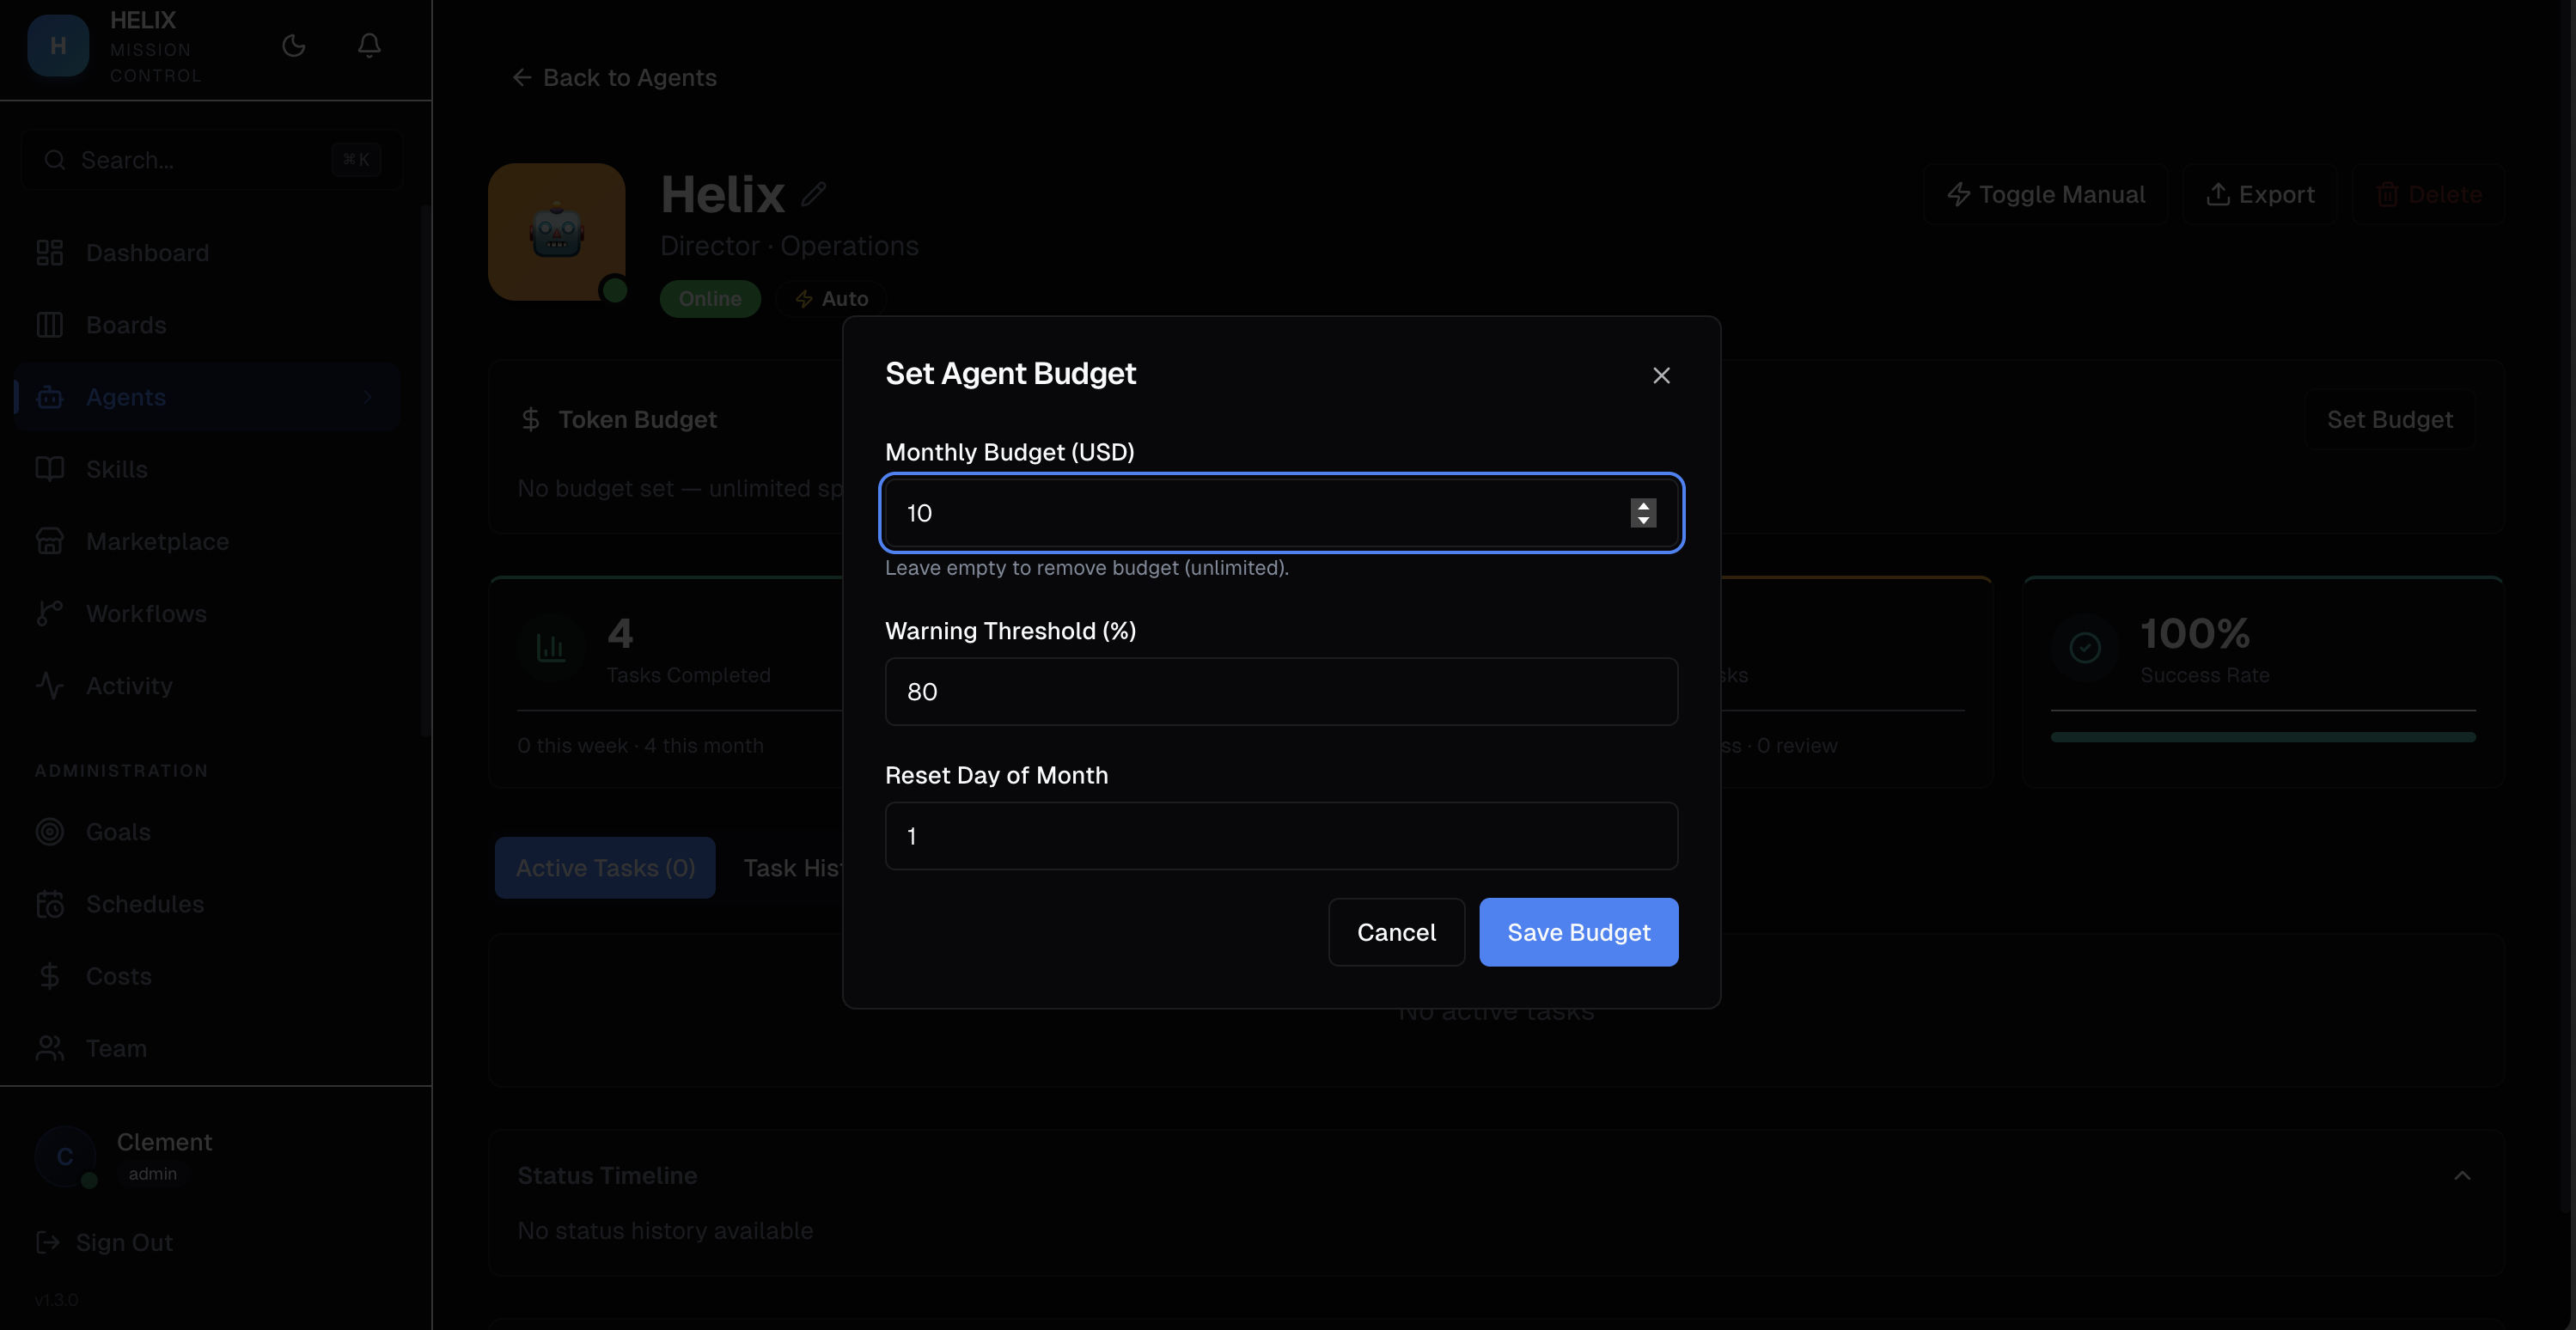Export the agent
Screen dimensions: 2576x1330
2260,195
